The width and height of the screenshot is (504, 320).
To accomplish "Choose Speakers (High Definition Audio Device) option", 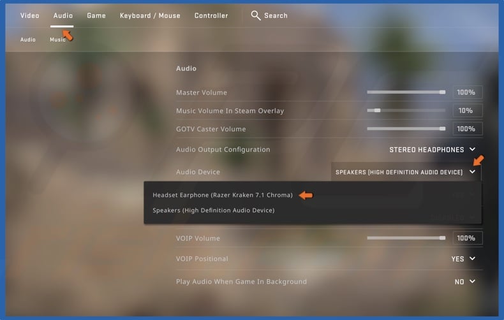I will pos(214,210).
